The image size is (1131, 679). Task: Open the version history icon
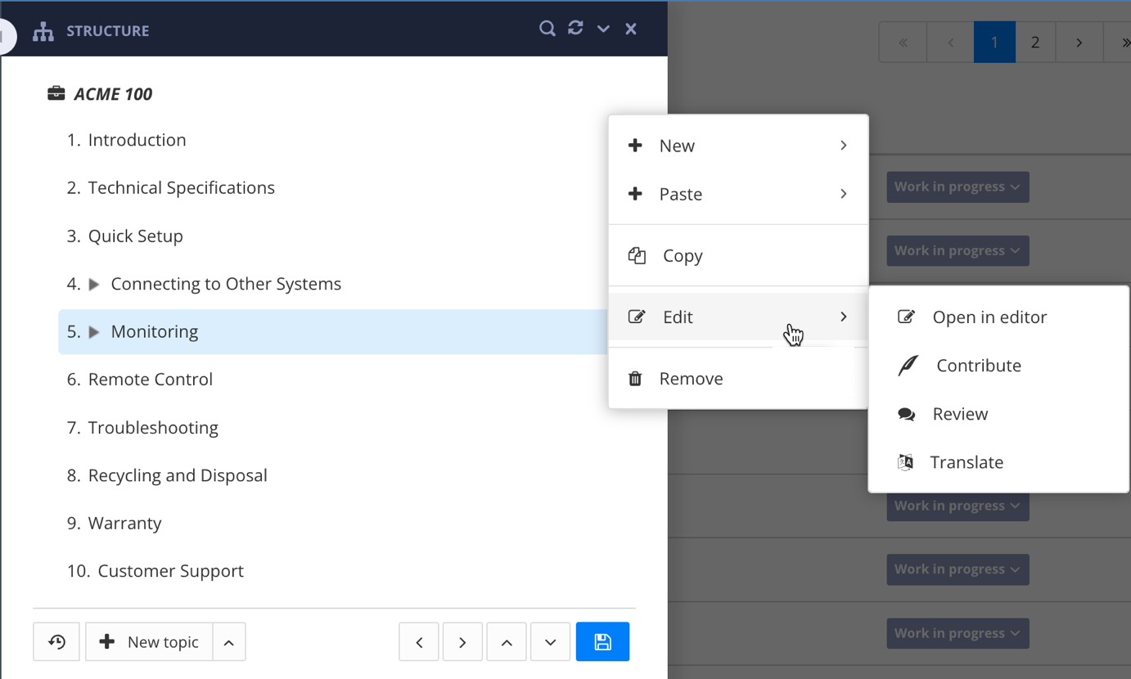point(56,641)
